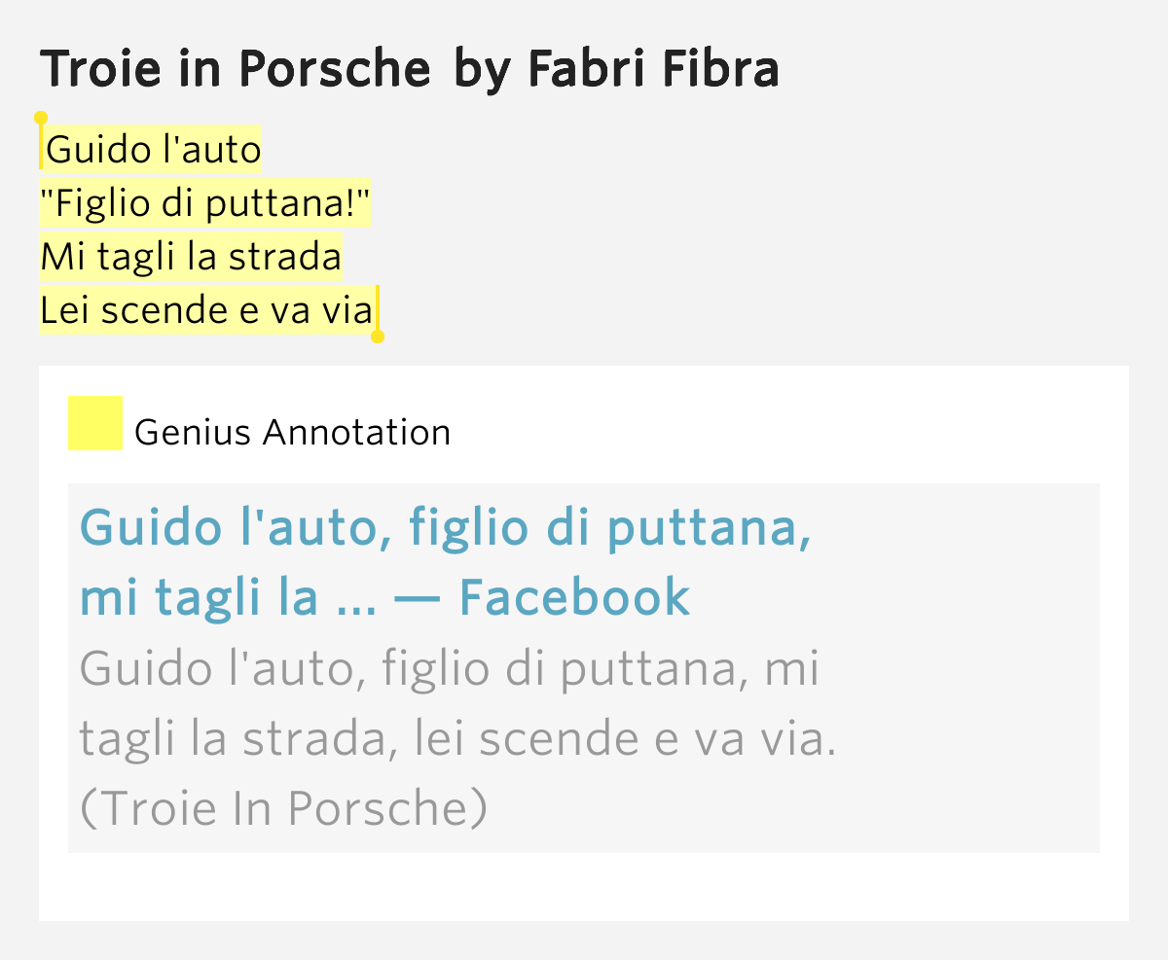Click the gray description starting "Guido l'auto, figlio"
1168x960 pixels.
tap(449, 668)
